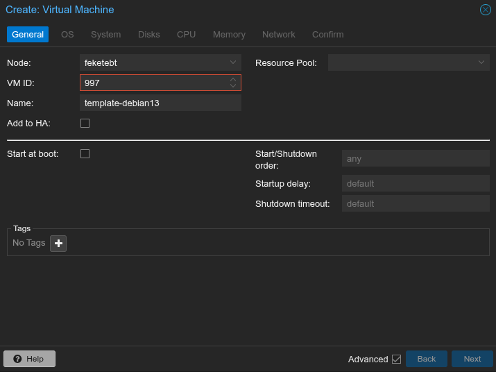Click into the Startup delay field
Viewport: 496px width, 372px height.
(x=415, y=184)
